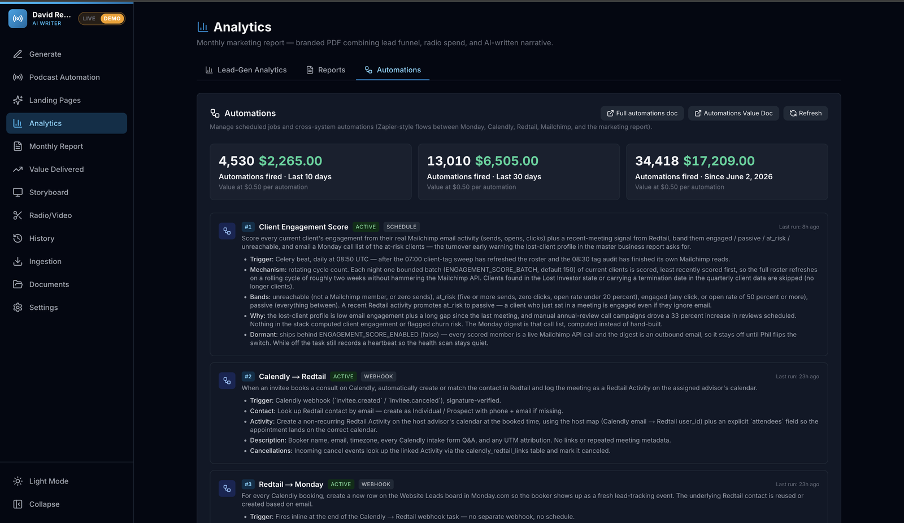The height and width of the screenshot is (523, 904).
Task: Click the Value Delivered trending arrow icon
Action: click(x=18, y=170)
